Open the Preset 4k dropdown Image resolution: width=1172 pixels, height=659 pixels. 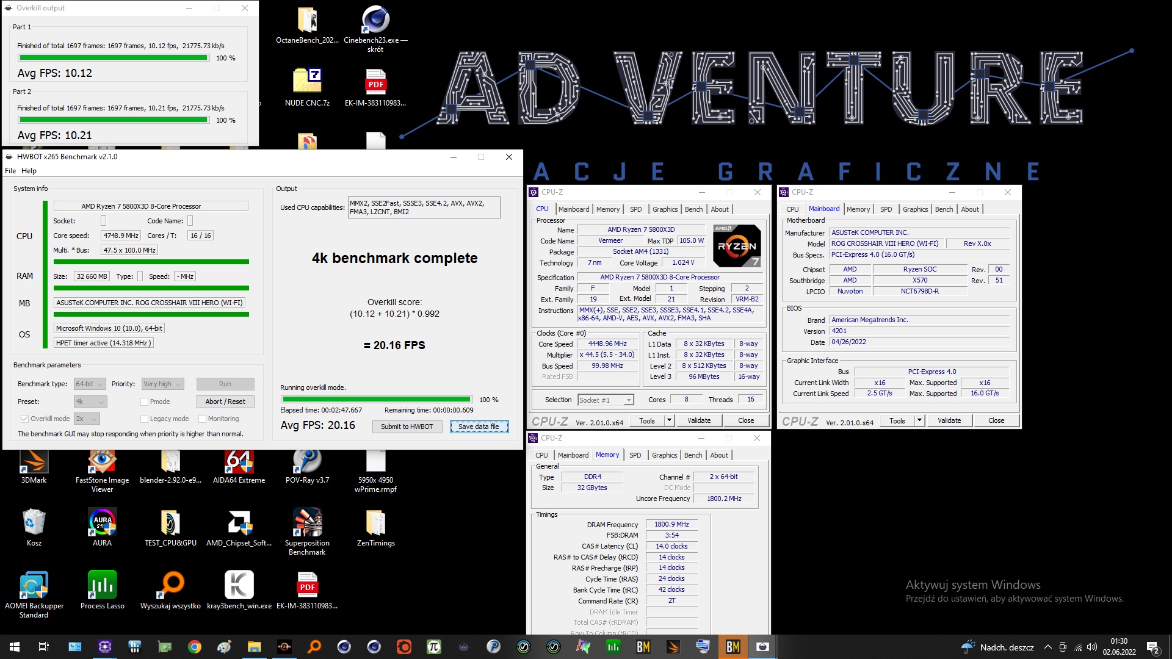click(90, 402)
